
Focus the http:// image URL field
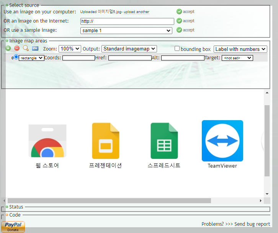tap(127, 21)
